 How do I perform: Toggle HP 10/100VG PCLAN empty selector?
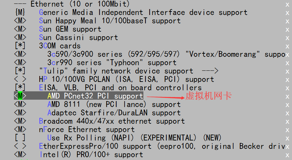[20, 79]
